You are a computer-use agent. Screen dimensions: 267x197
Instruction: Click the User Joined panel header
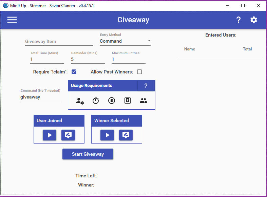59,121
